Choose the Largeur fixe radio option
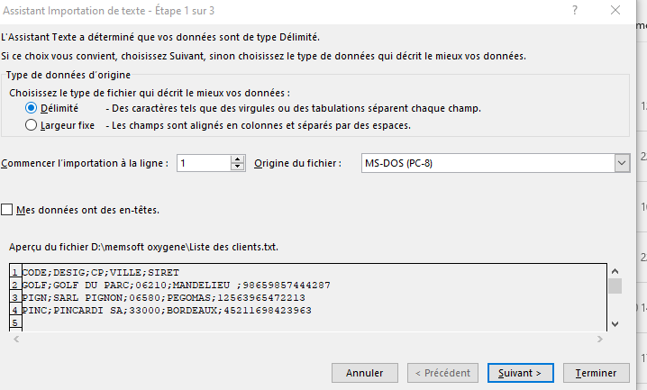647x390 pixels. [32, 125]
